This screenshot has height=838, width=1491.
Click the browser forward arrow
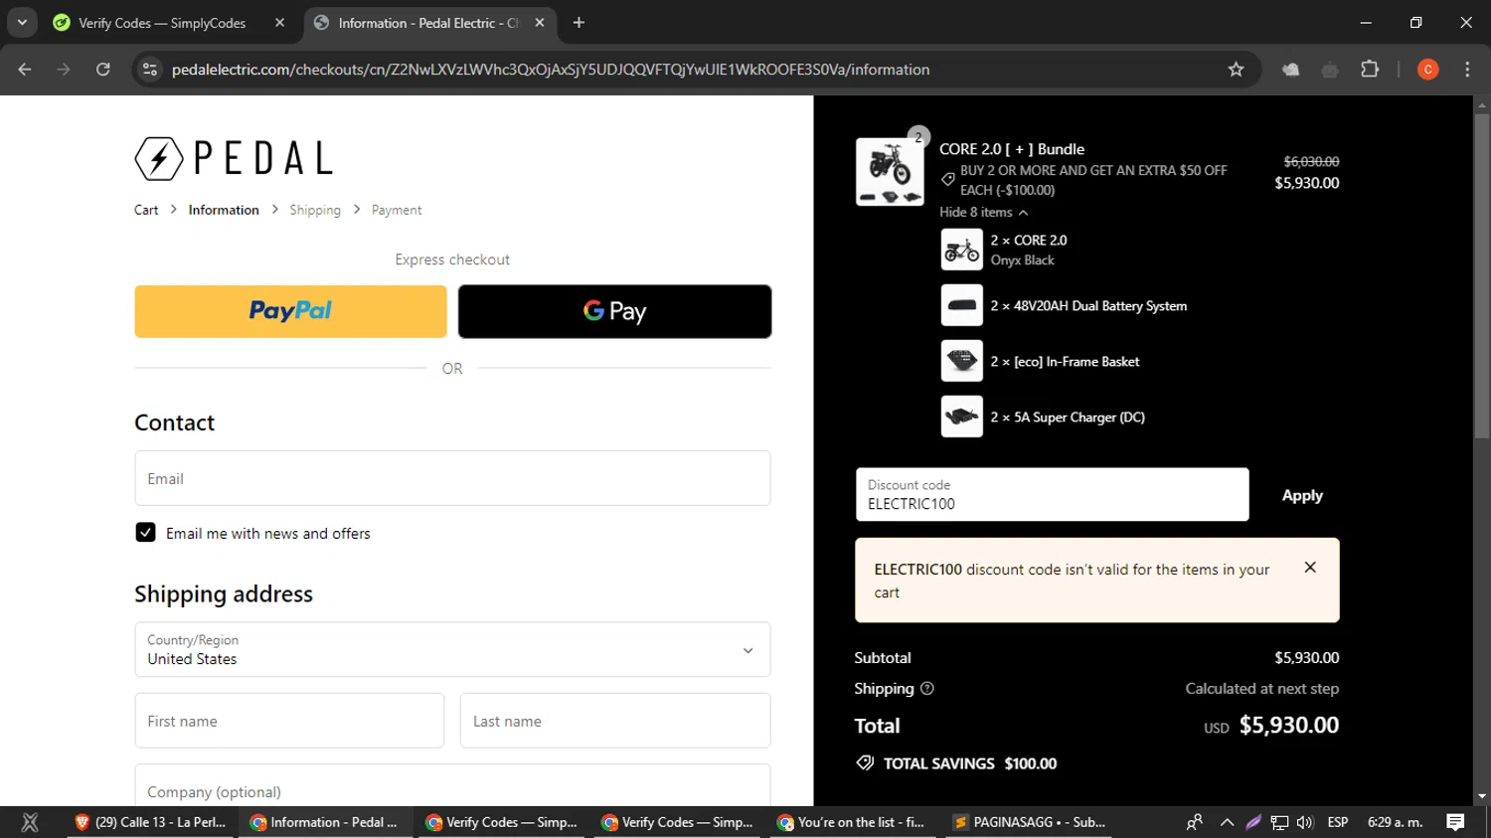(64, 70)
